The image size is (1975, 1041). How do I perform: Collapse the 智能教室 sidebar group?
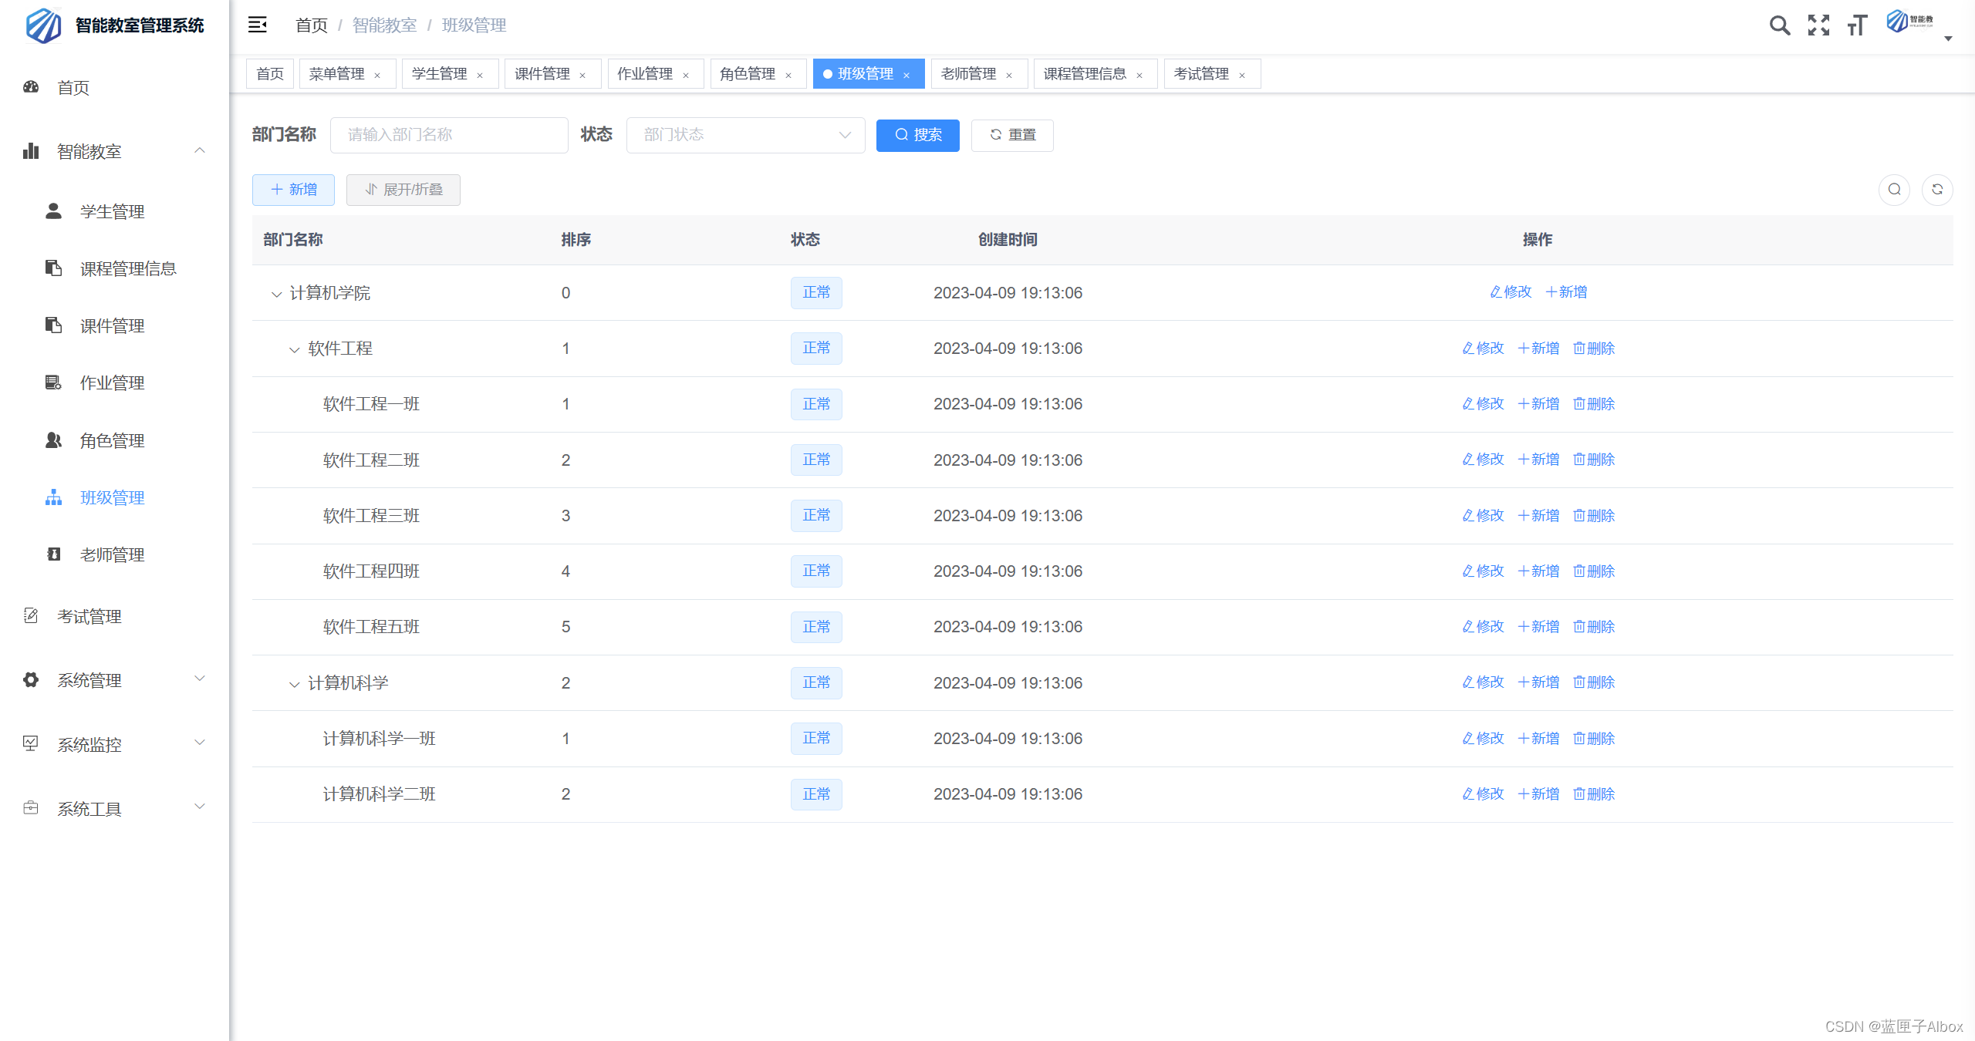pyautogui.click(x=200, y=150)
